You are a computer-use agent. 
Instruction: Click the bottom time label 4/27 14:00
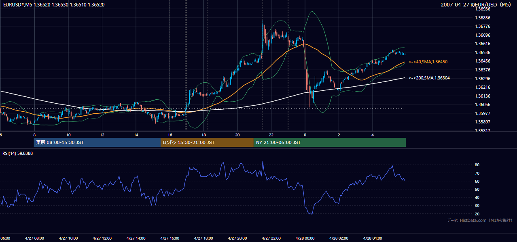[x=136, y=238]
